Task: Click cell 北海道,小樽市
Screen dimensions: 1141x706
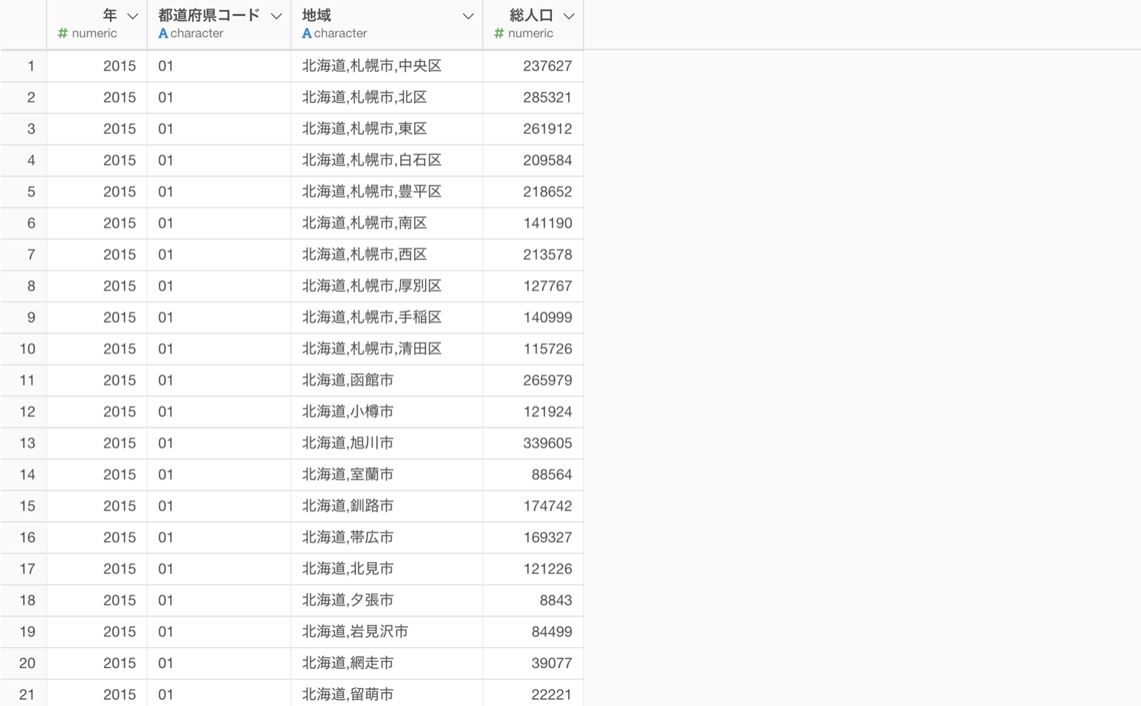Action: [x=387, y=412]
